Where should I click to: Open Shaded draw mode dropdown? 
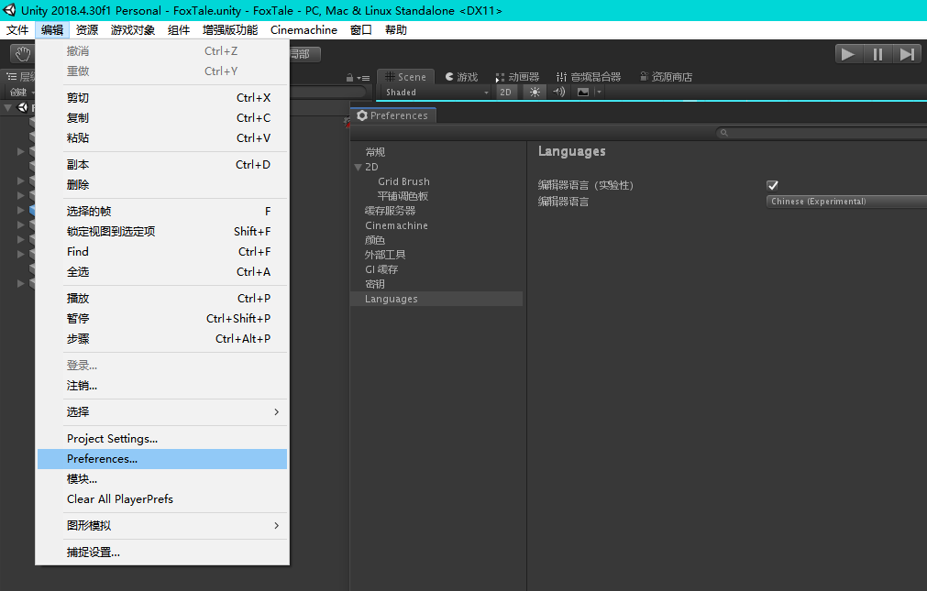tap(436, 93)
